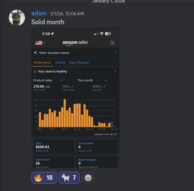
Task: Open the Sales today card
Action: tap(54, 147)
